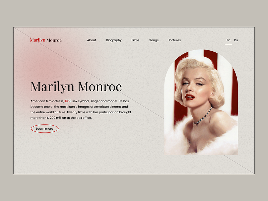Select "Films" in the navigation bar
Viewport: 268px width, 201px height.
[135, 40]
